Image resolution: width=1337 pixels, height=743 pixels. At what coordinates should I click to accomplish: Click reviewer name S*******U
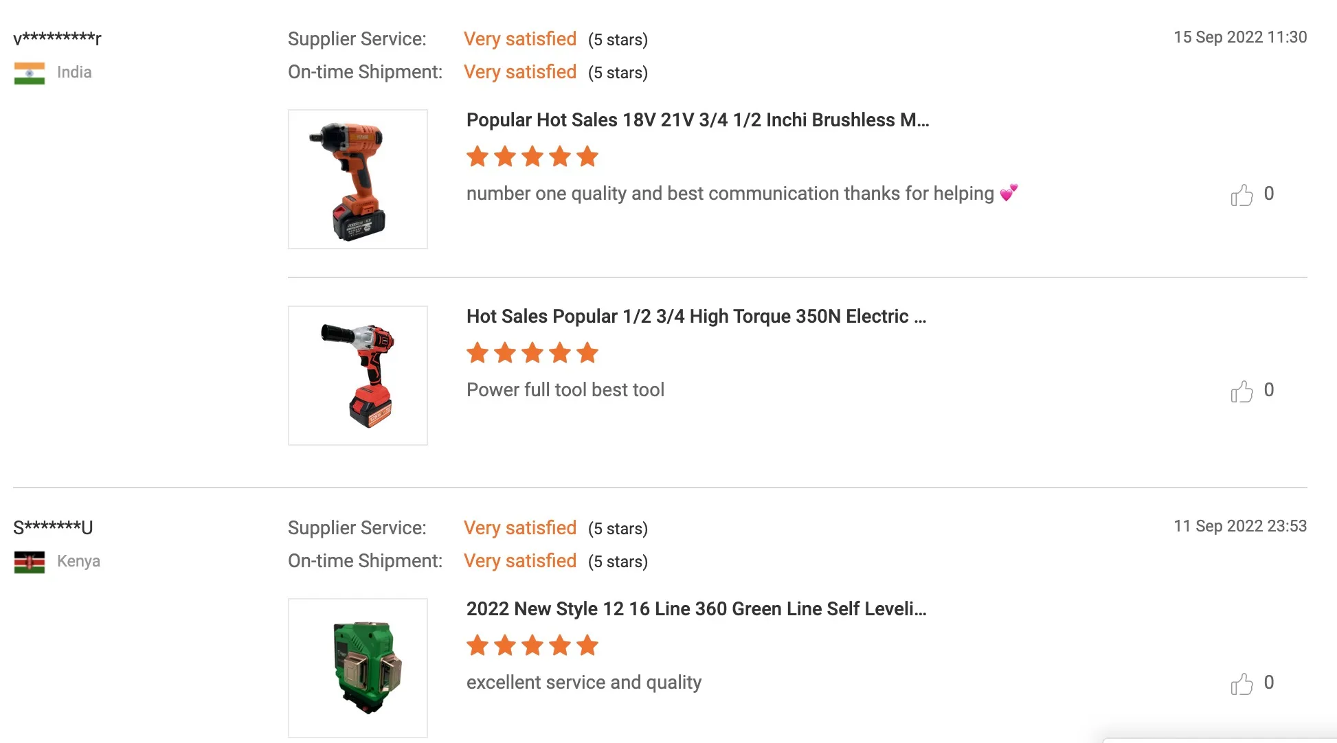53,527
